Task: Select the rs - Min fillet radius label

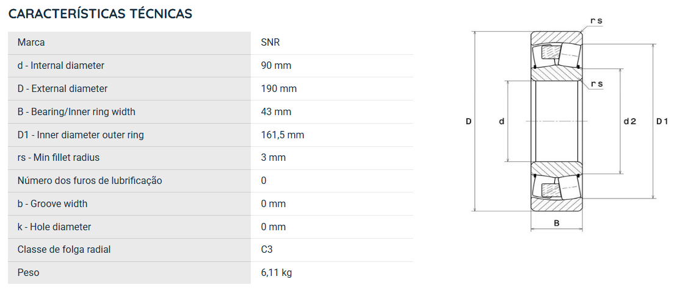Action: [59, 157]
